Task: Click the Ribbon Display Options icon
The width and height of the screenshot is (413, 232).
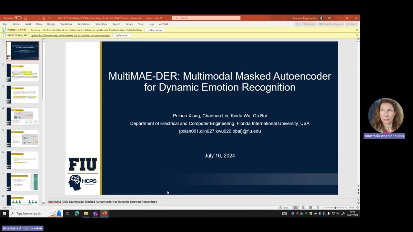Action: point(330,18)
